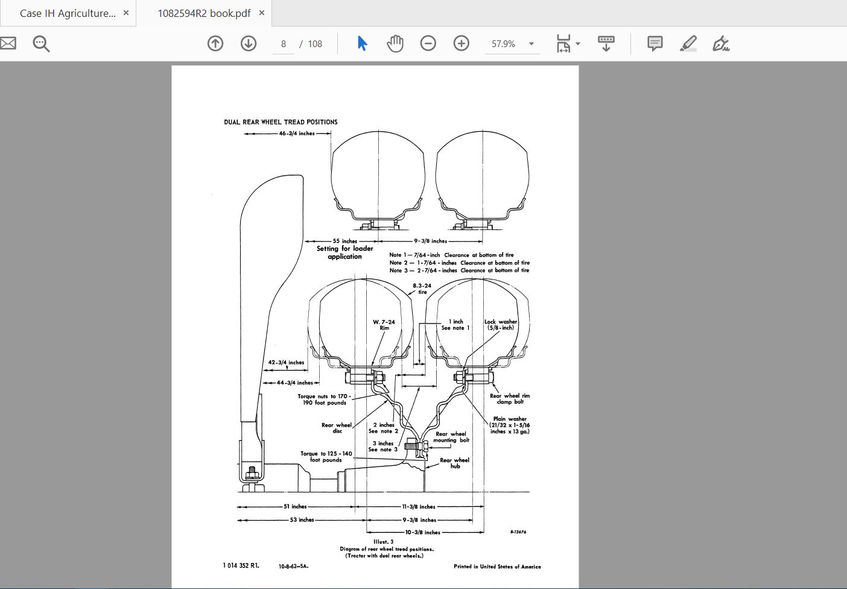Close the 1082594R2 book.pdf tab

(x=262, y=13)
